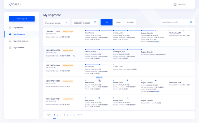Open shipment SH 000 123 609

[x=53, y=31]
